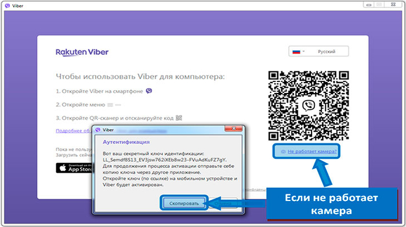Click the Russian flag in language selector
406x227 pixels.
pyautogui.click(x=296, y=51)
